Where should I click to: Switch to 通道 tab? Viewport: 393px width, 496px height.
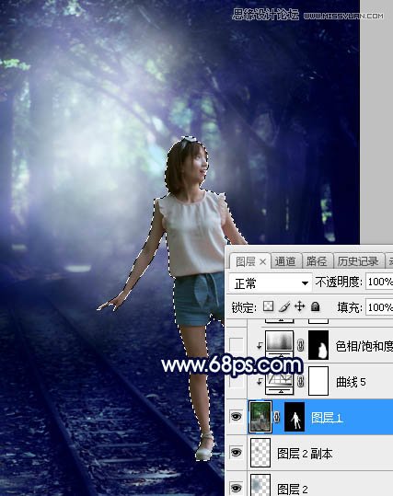[285, 261]
